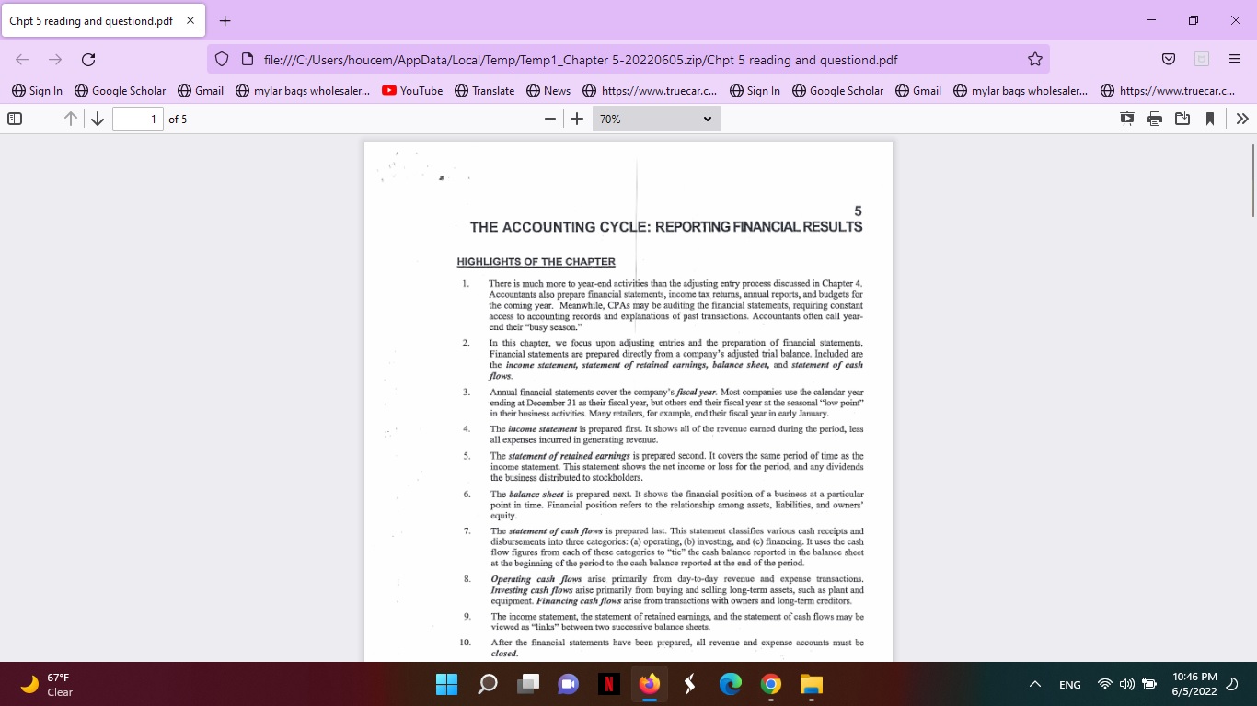This screenshot has width=1257, height=706.
Task: Go to the previous PDF page
Action: 71,119
